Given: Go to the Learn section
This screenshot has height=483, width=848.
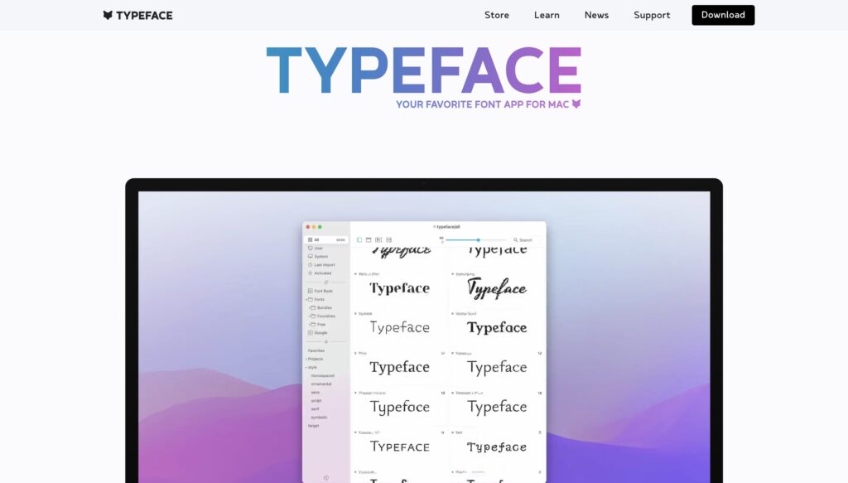Looking at the screenshot, I should click(547, 15).
